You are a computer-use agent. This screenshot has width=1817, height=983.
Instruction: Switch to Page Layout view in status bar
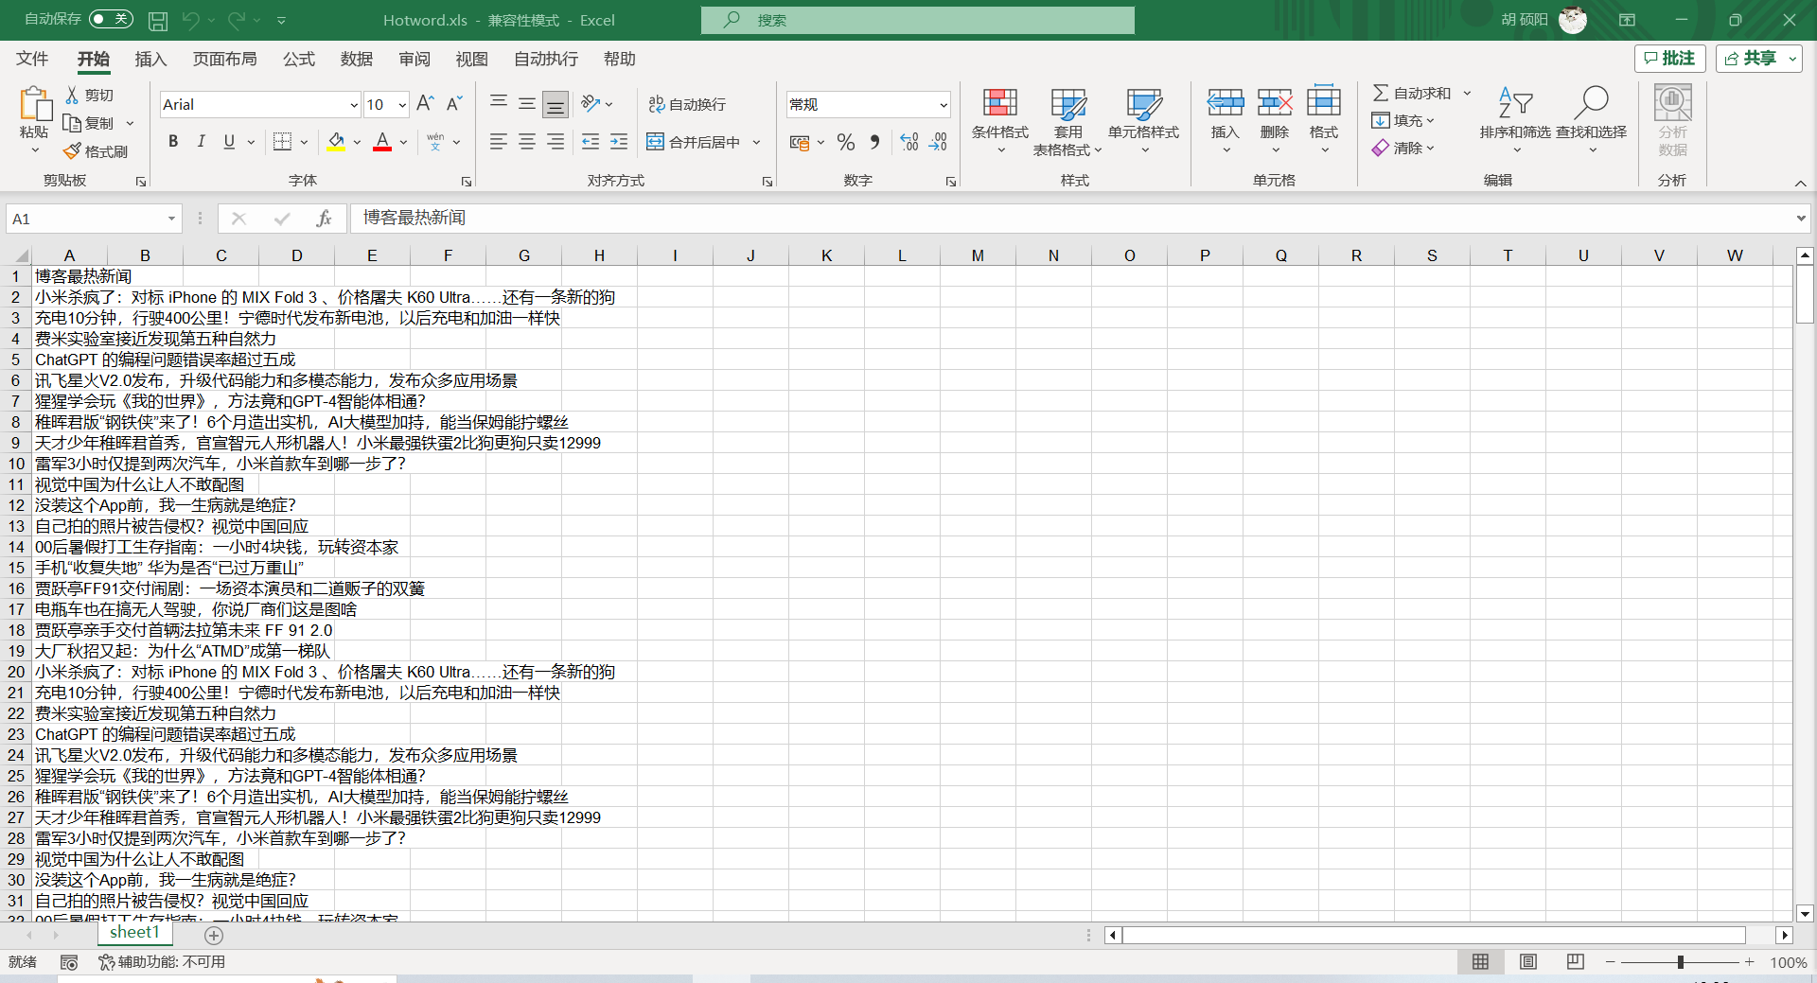(1528, 962)
